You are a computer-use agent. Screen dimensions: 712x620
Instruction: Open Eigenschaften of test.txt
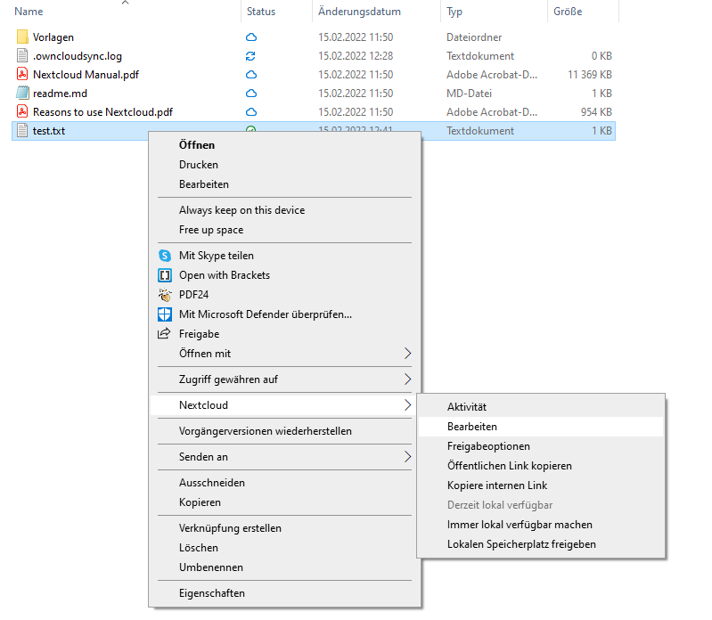pos(284,592)
